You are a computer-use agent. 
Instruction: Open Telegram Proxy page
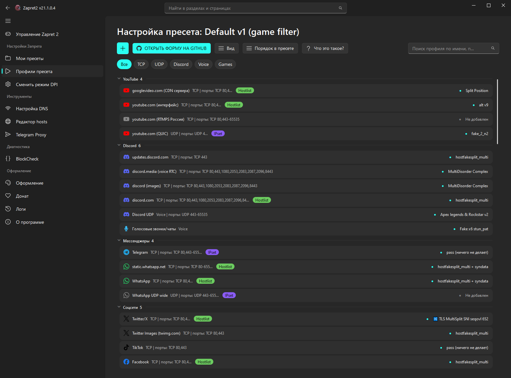tap(52, 135)
